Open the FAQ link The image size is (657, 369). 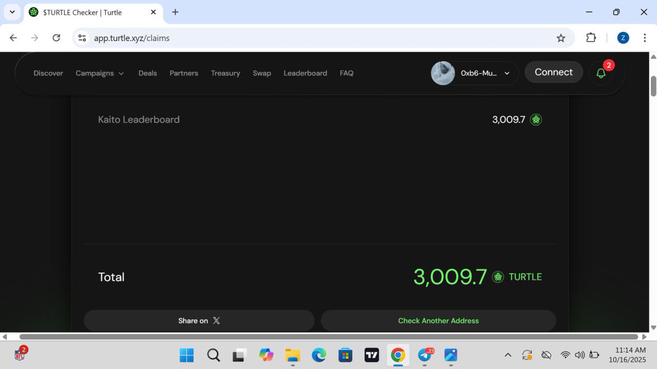(x=347, y=73)
